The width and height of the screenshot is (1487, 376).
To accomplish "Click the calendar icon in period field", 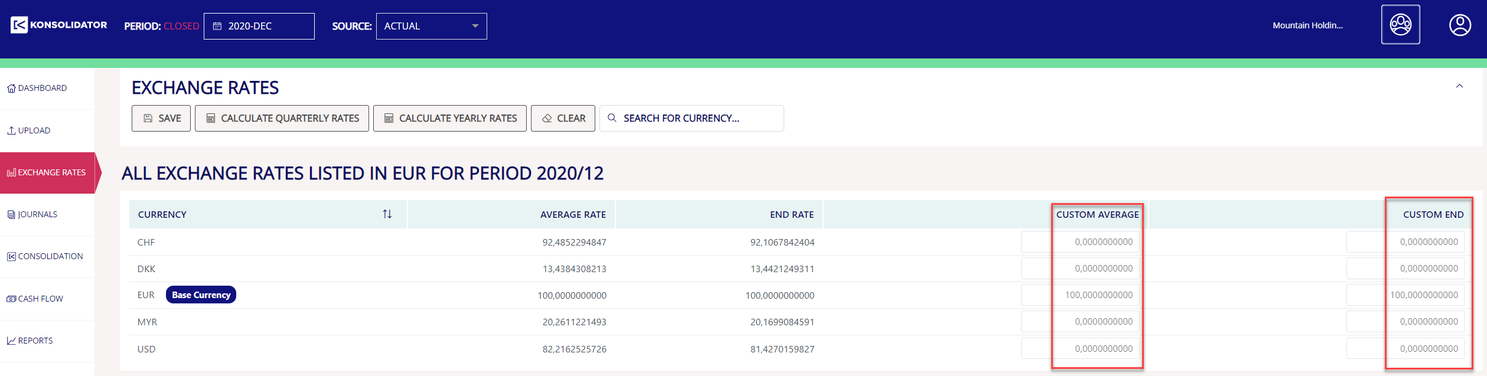I will (217, 26).
